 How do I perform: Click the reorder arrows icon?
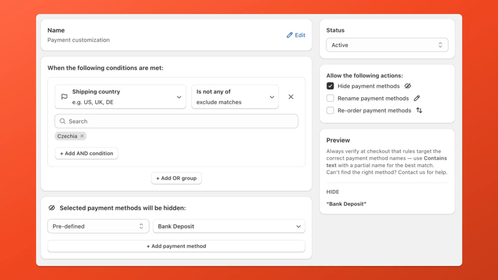click(419, 110)
